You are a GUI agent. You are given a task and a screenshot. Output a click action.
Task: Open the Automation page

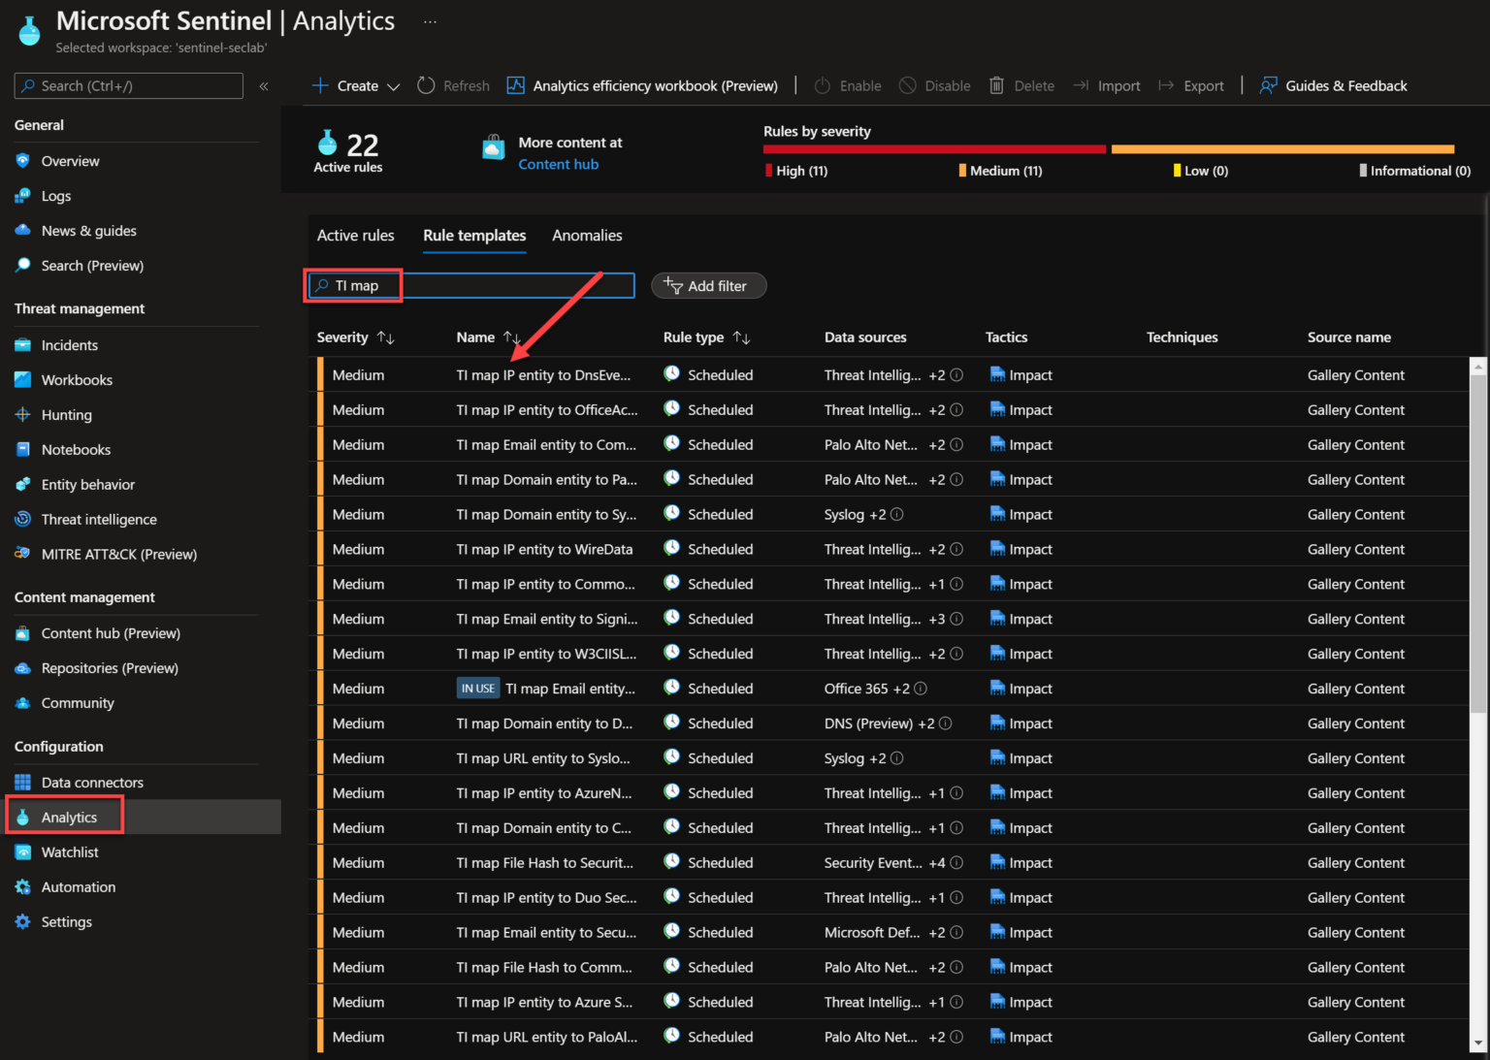[x=78, y=886]
